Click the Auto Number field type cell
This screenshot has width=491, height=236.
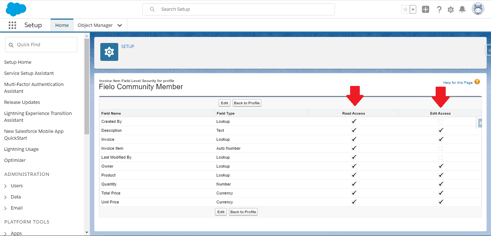[x=228, y=148]
